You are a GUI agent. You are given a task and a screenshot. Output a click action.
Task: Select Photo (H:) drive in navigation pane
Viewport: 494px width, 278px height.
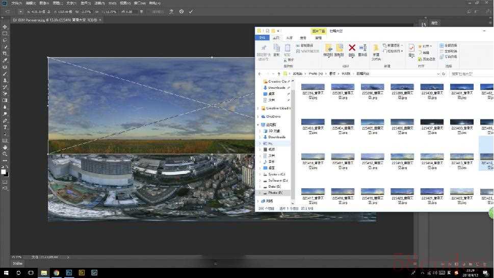273,193
